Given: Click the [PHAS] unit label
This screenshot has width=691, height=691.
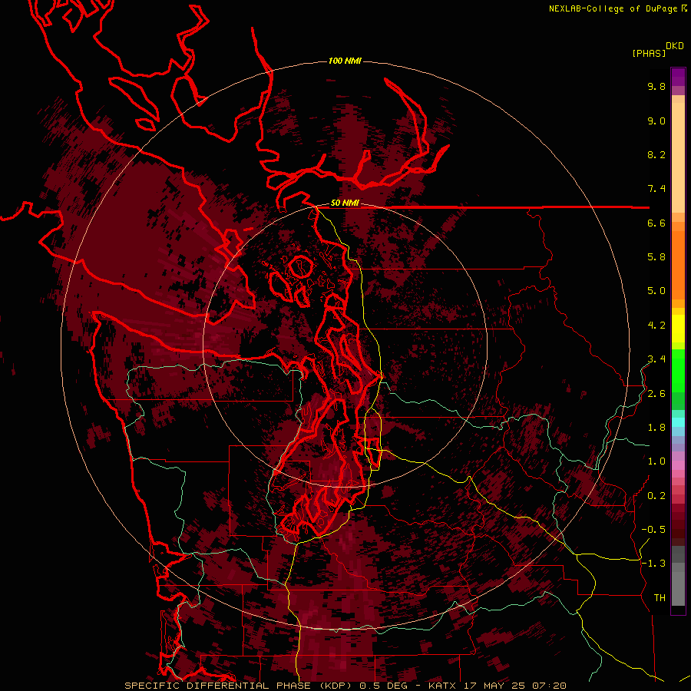Looking at the screenshot, I should (x=649, y=53).
